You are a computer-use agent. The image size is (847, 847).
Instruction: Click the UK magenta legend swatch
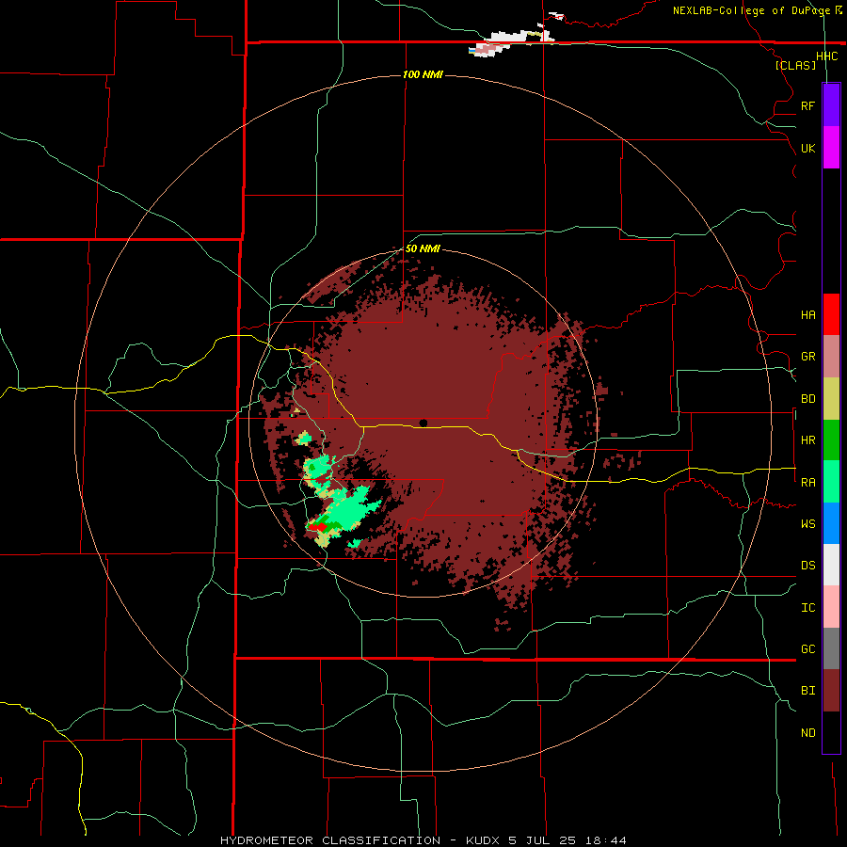pos(831,148)
